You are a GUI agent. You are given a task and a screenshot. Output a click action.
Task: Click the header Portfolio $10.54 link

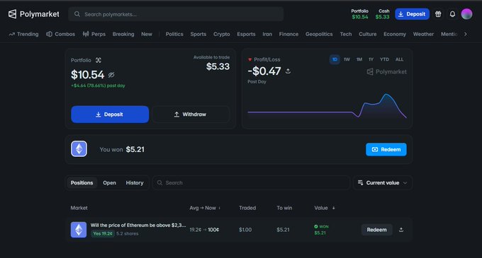click(x=359, y=14)
